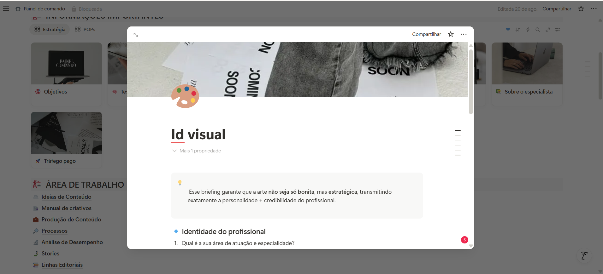The width and height of the screenshot is (603, 274).
Task: Click the Produção de Conteúdo briefcase icon
Action: 36,220
